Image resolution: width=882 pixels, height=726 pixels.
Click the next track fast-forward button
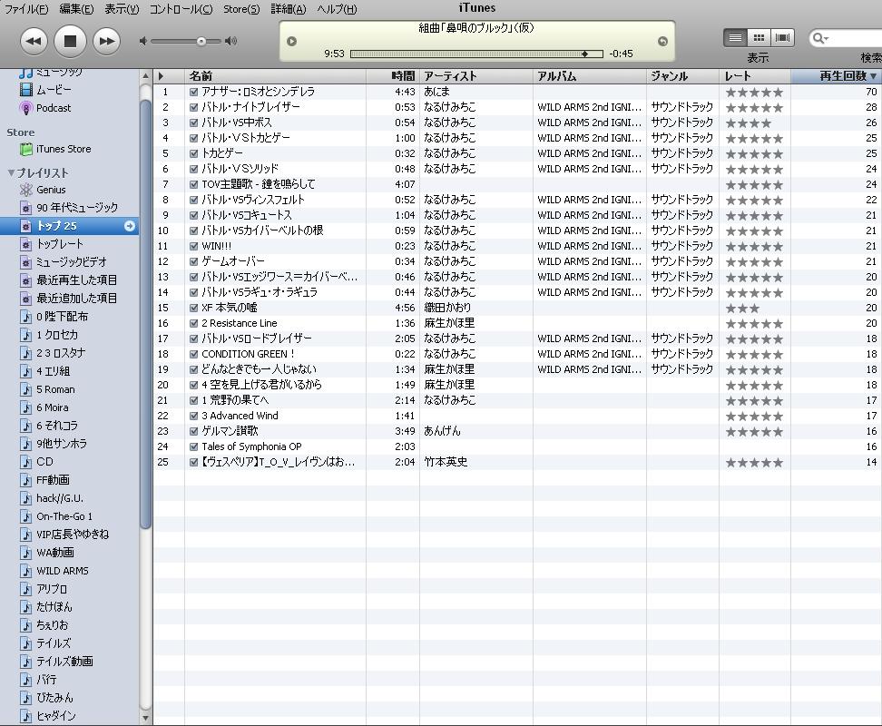tap(106, 41)
